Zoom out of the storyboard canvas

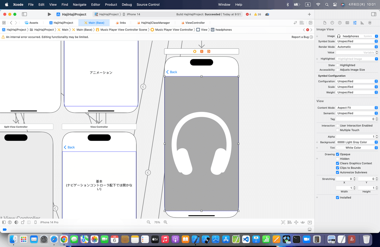pyautogui.click(x=149, y=223)
